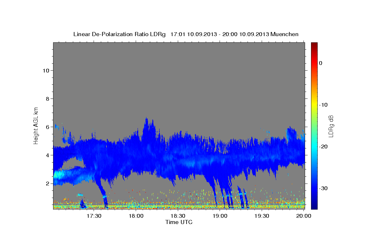Viewport: 377px width, 251px height.
Task: Click the colorbar value -30
Action: point(324,188)
